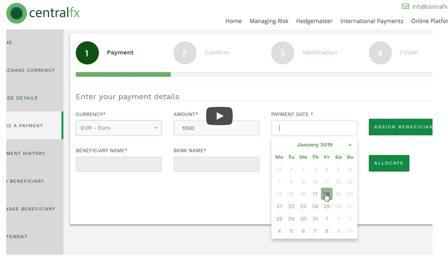Click the Amount input field
Screen dimensions: 448x260
click(216, 128)
